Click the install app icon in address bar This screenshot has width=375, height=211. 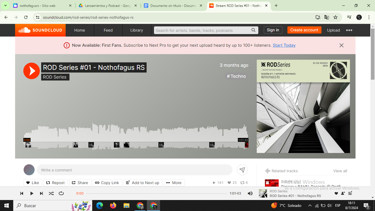(x=318, y=17)
